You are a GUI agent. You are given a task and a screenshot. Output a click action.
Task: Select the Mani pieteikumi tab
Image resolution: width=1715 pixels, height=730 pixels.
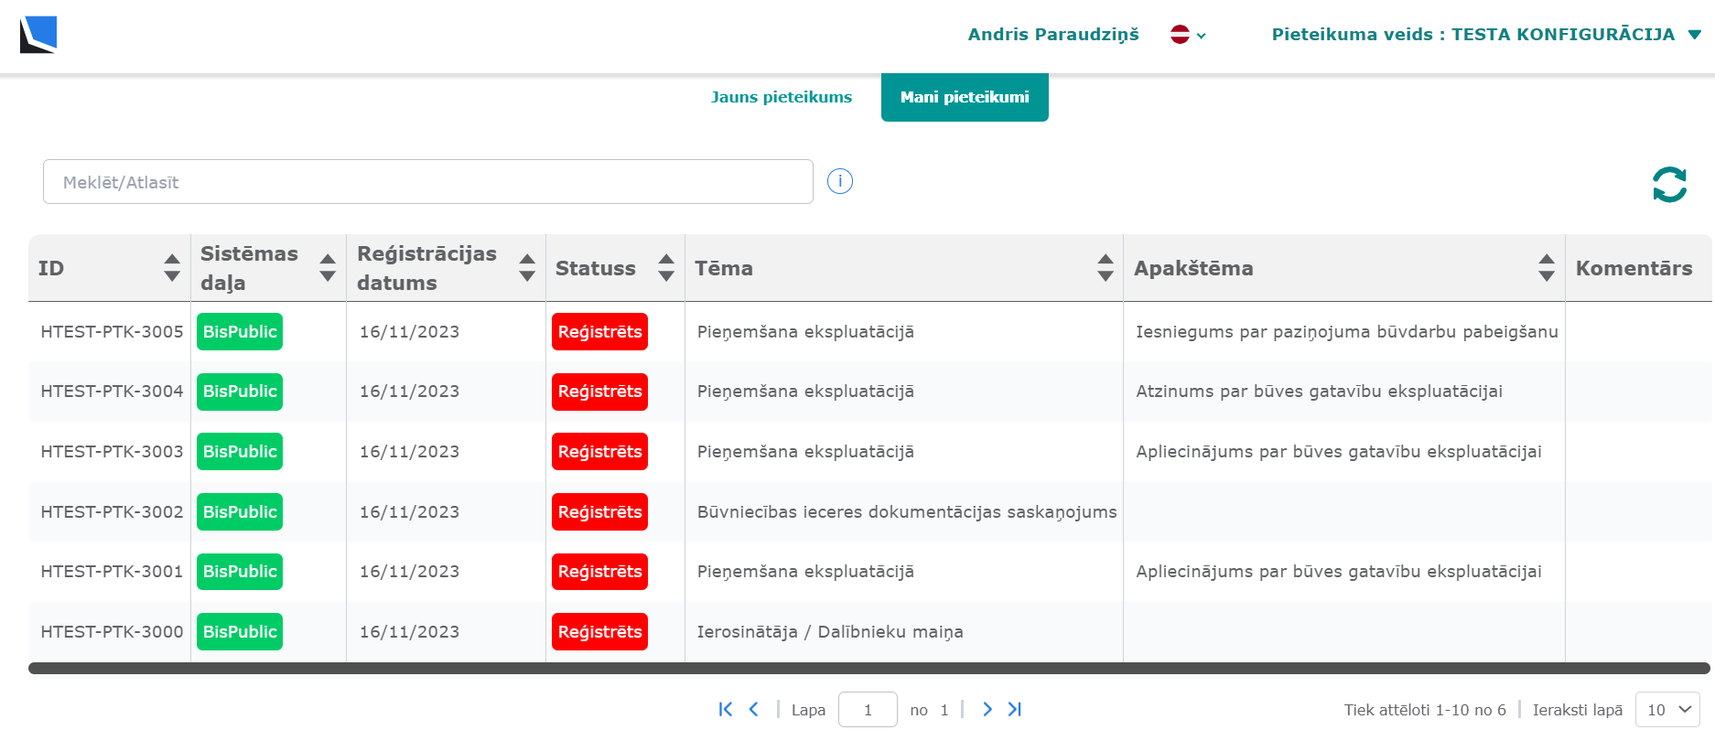point(965,97)
